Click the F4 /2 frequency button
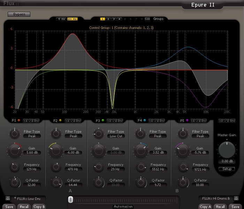 (157, 121)
